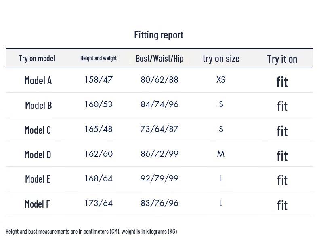Click the Model D row label
The width and height of the screenshot is (319, 240).
click(x=38, y=155)
